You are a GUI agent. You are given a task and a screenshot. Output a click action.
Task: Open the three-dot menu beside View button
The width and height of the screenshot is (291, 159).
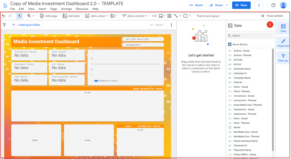[259, 5]
